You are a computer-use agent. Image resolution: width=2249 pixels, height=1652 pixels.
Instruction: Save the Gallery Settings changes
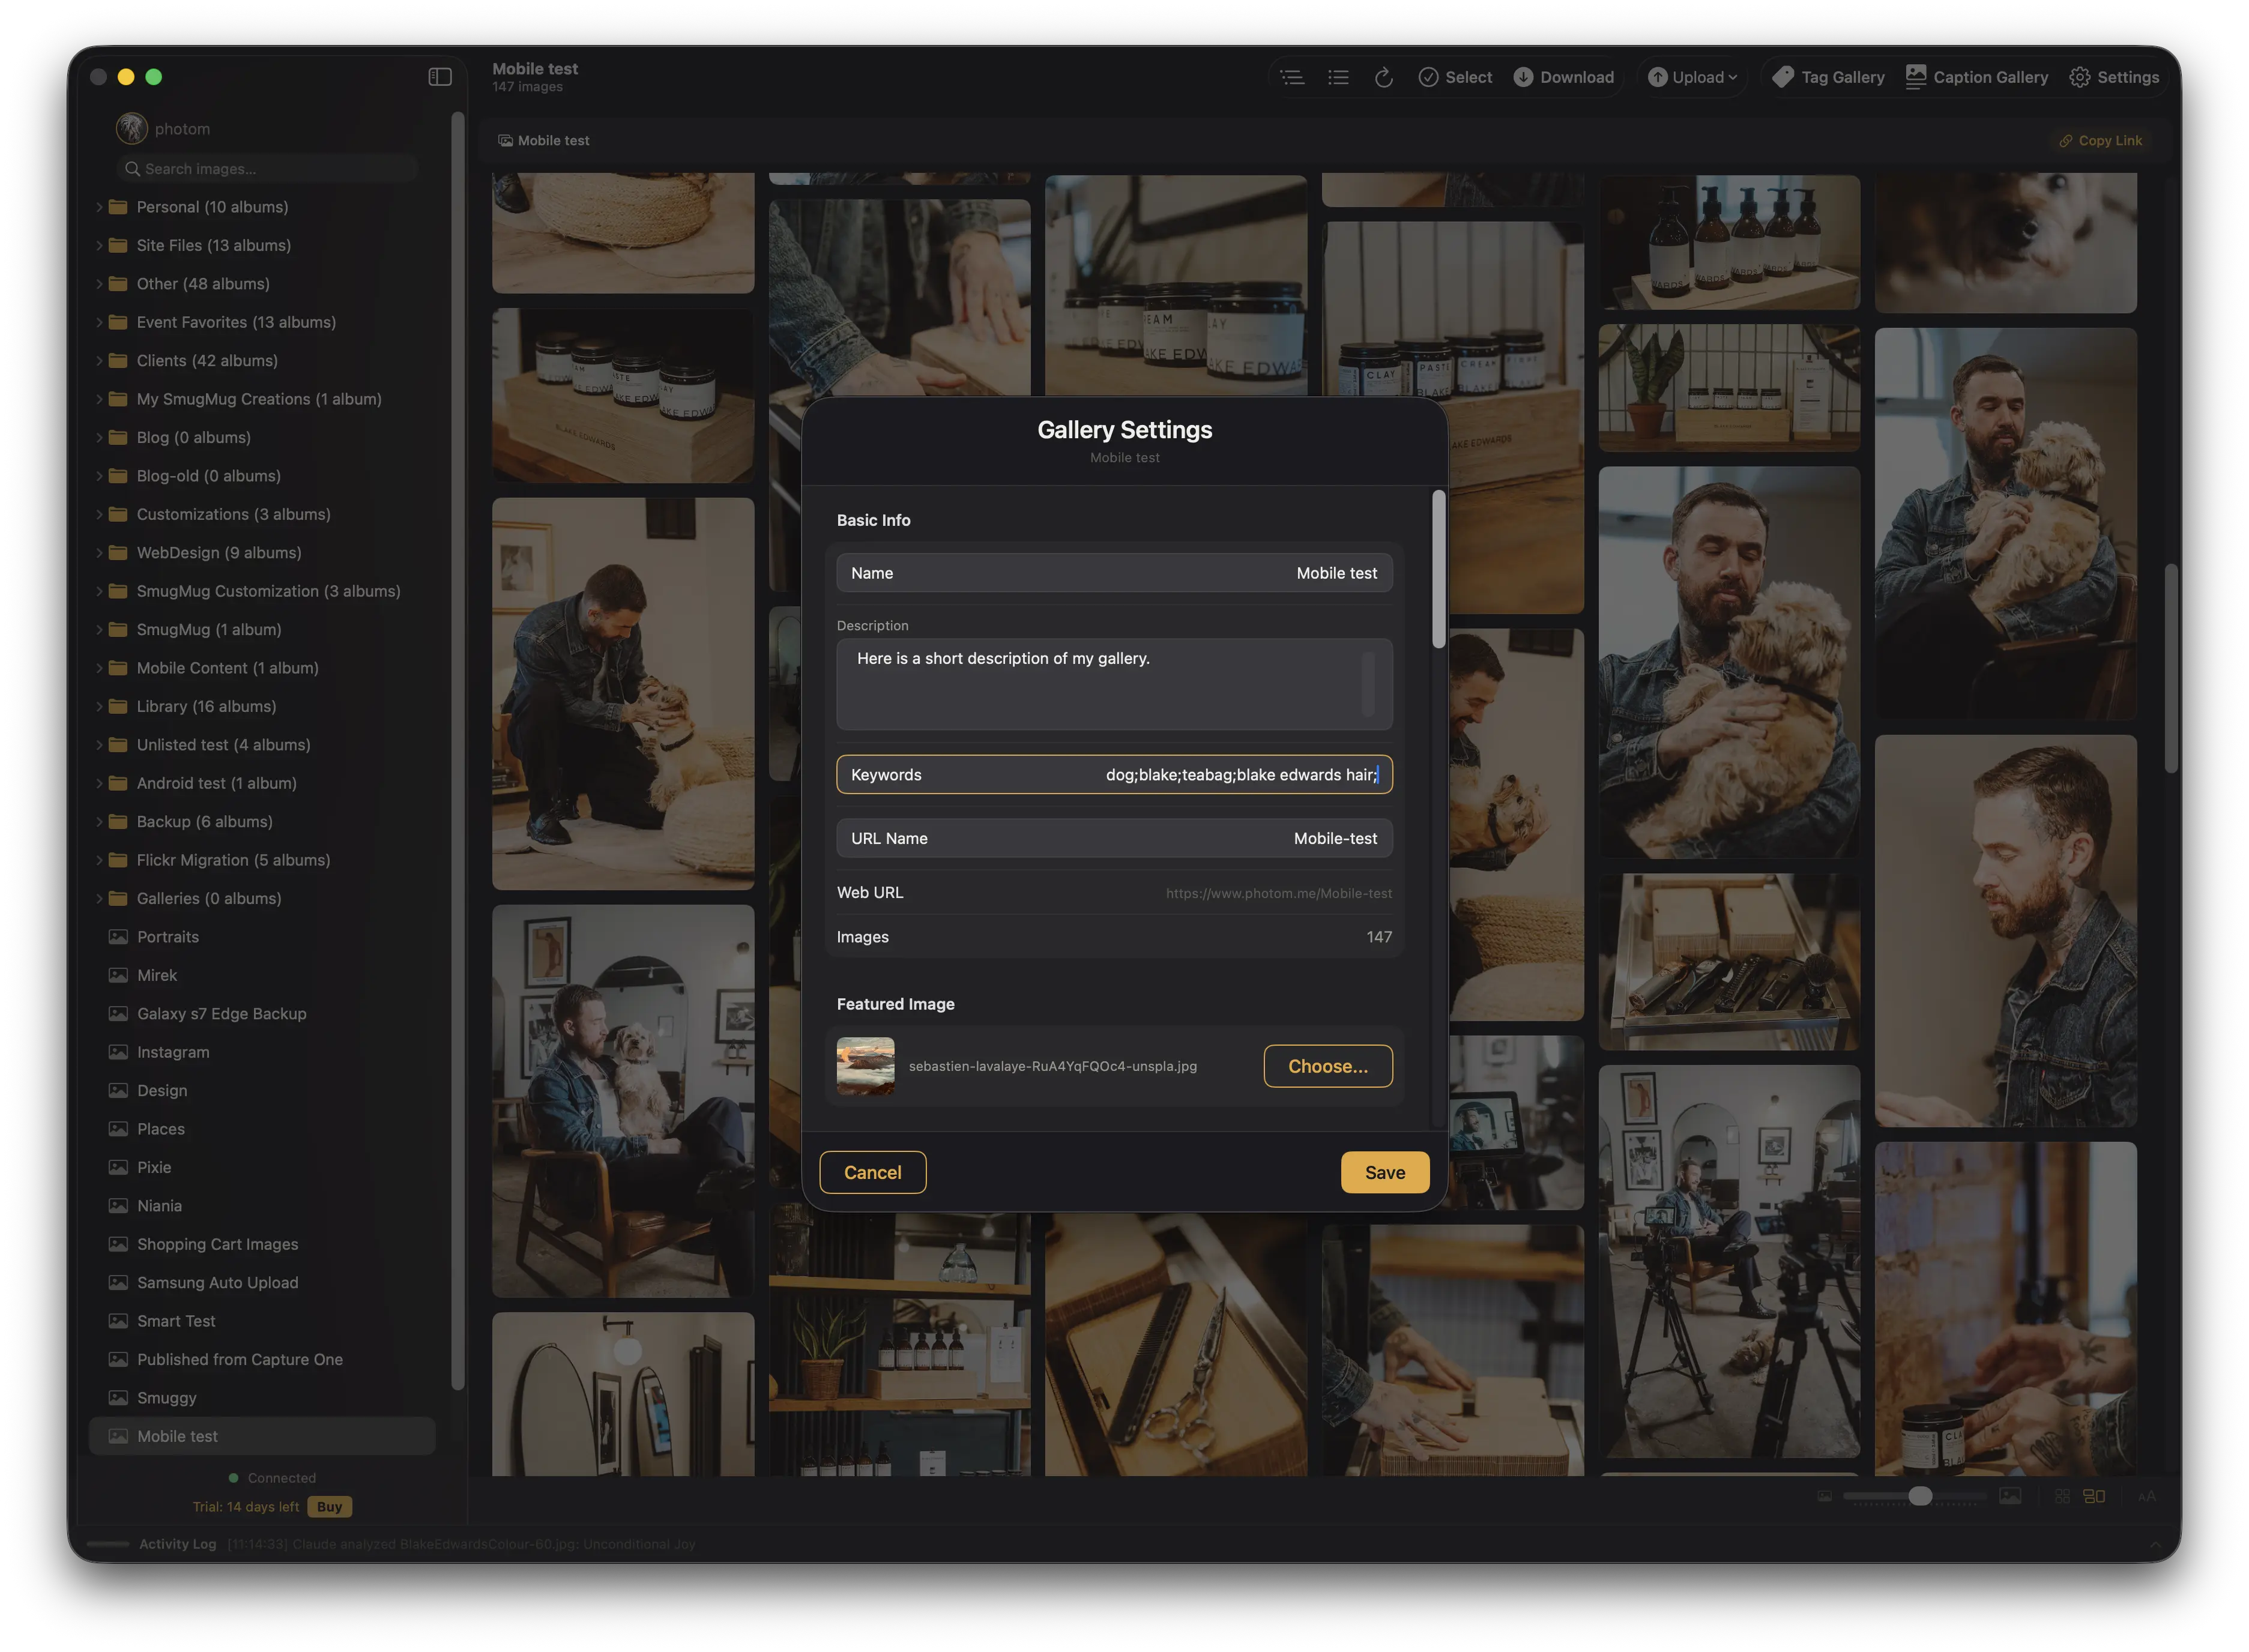(1384, 1172)
